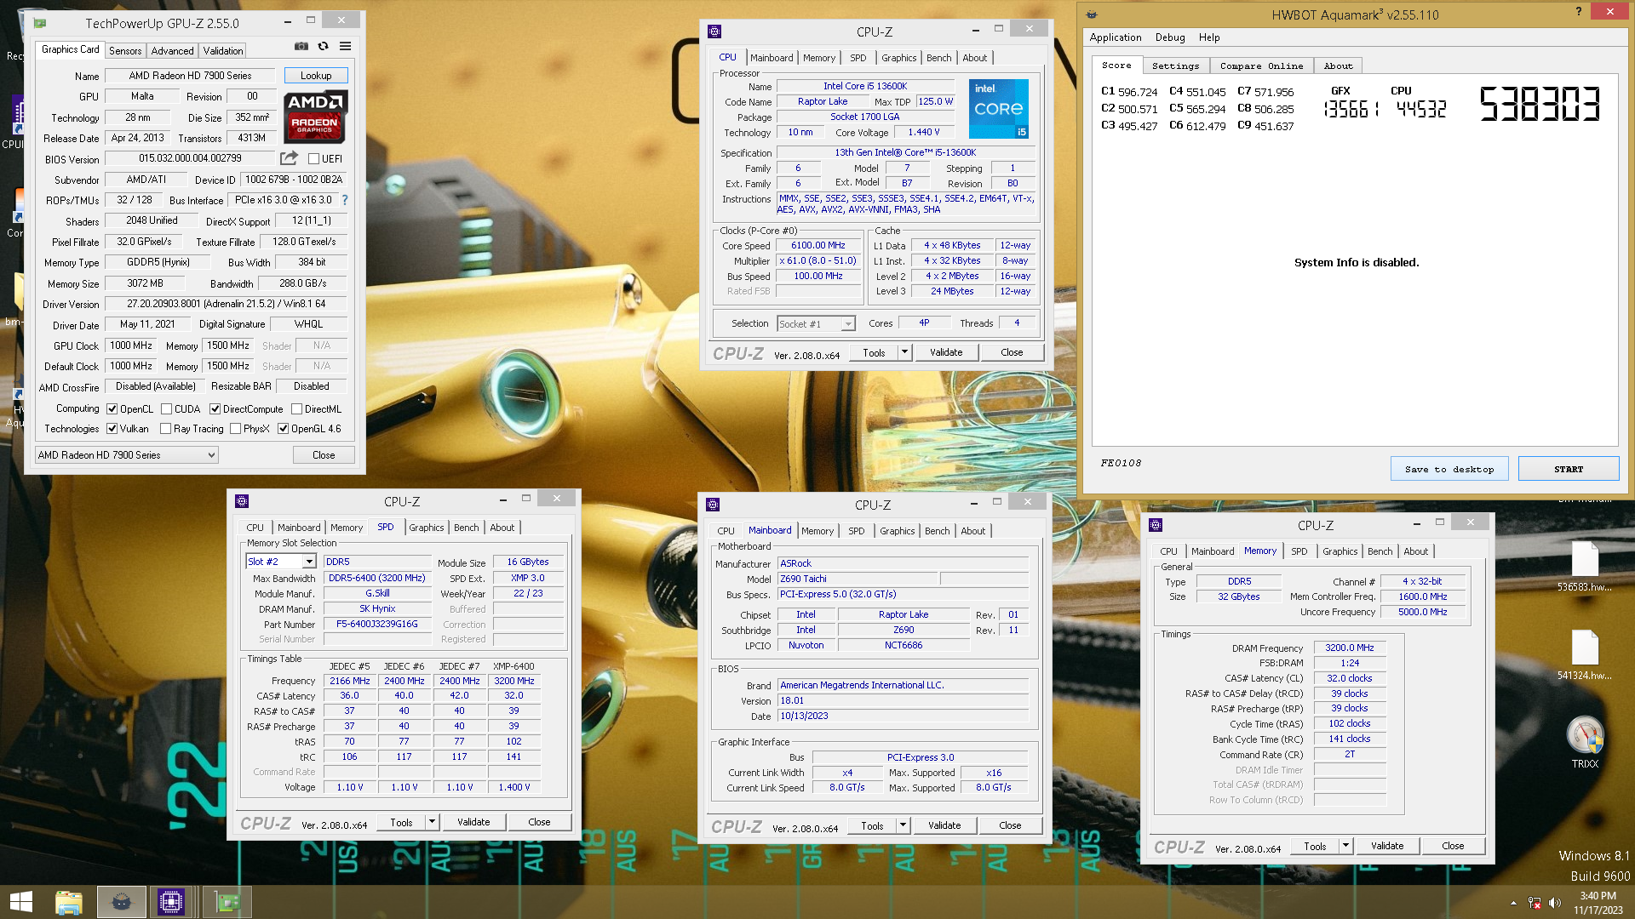Click START in HWBOT Aquamark
The width and height of the screenshot is (1635, 919).
(x=1569, y=469)
